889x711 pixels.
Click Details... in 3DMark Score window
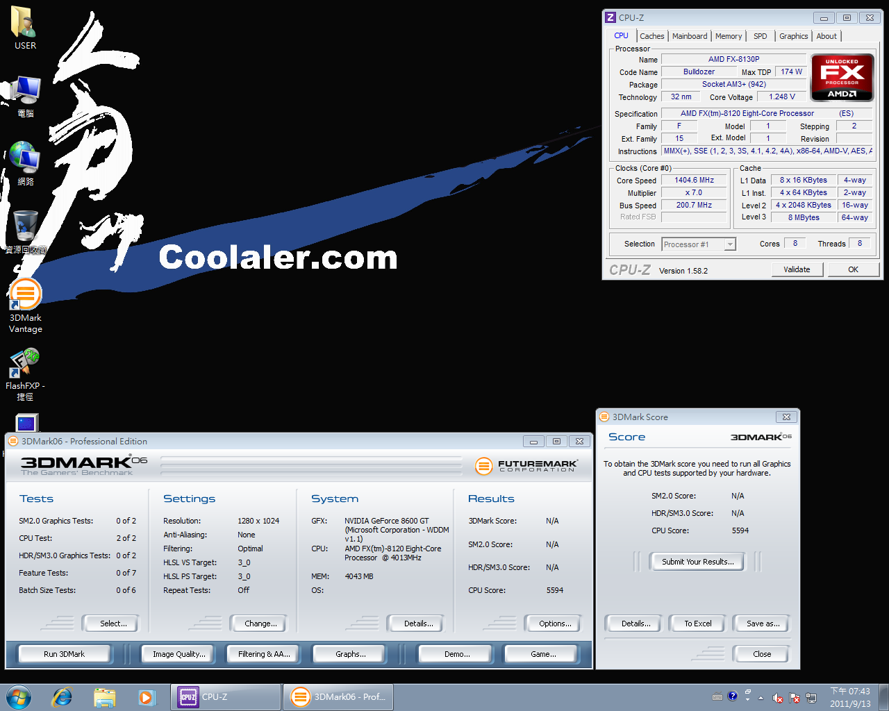(x=635, y=624)
